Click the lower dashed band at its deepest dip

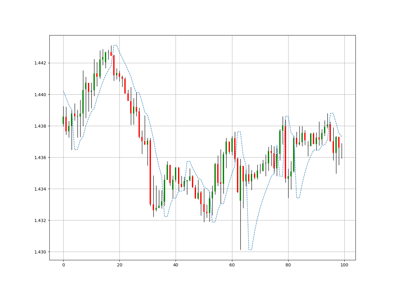click(x=249, y=250)
